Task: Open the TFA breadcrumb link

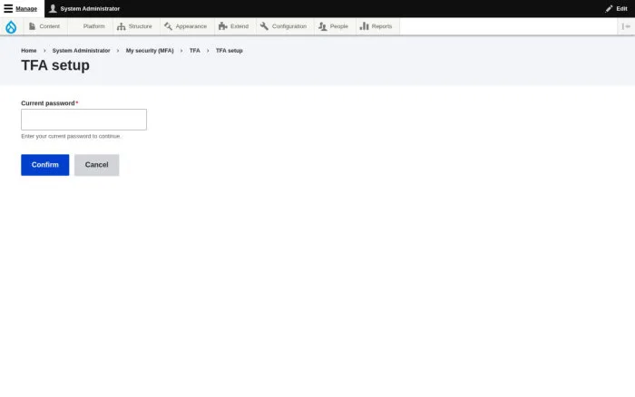Action: [195, 51]
